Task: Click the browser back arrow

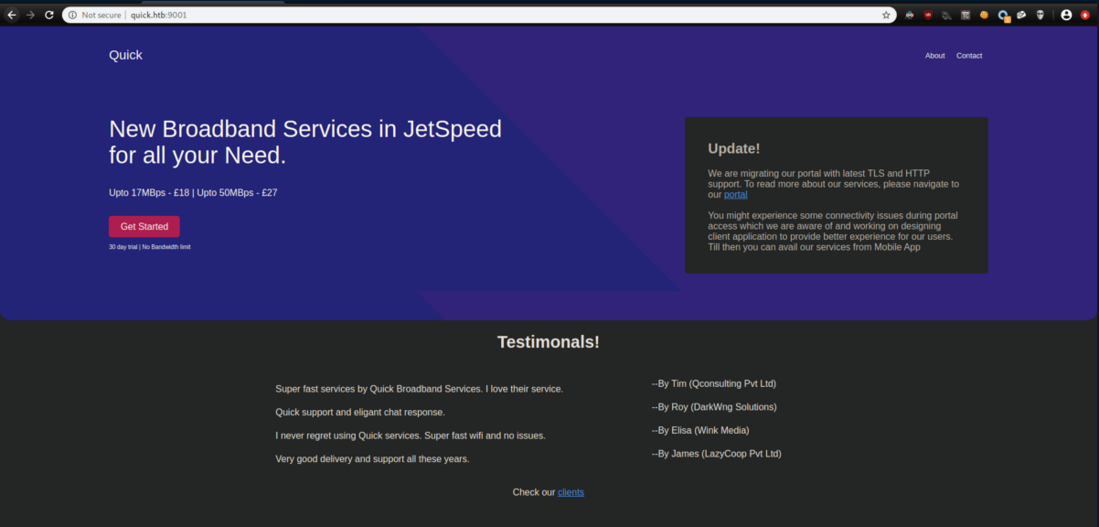Action: click(x=12, y=15)
